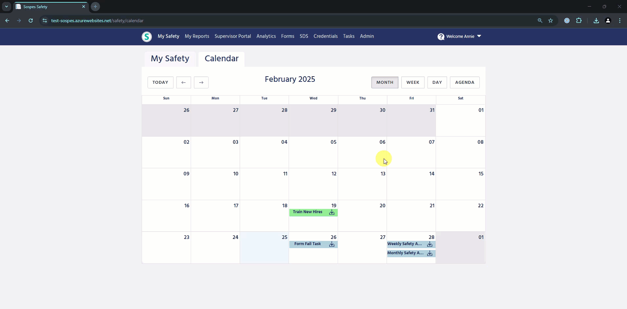The image size is (627, 309).
Task: Open Tasks menu item
Action: coord(349,36)
